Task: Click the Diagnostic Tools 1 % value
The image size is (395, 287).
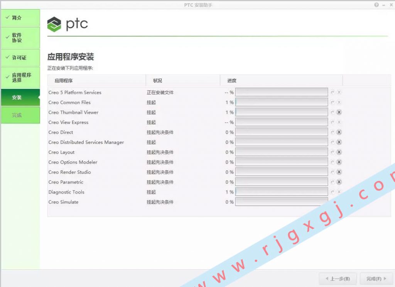Action: [x=230, y=192]
